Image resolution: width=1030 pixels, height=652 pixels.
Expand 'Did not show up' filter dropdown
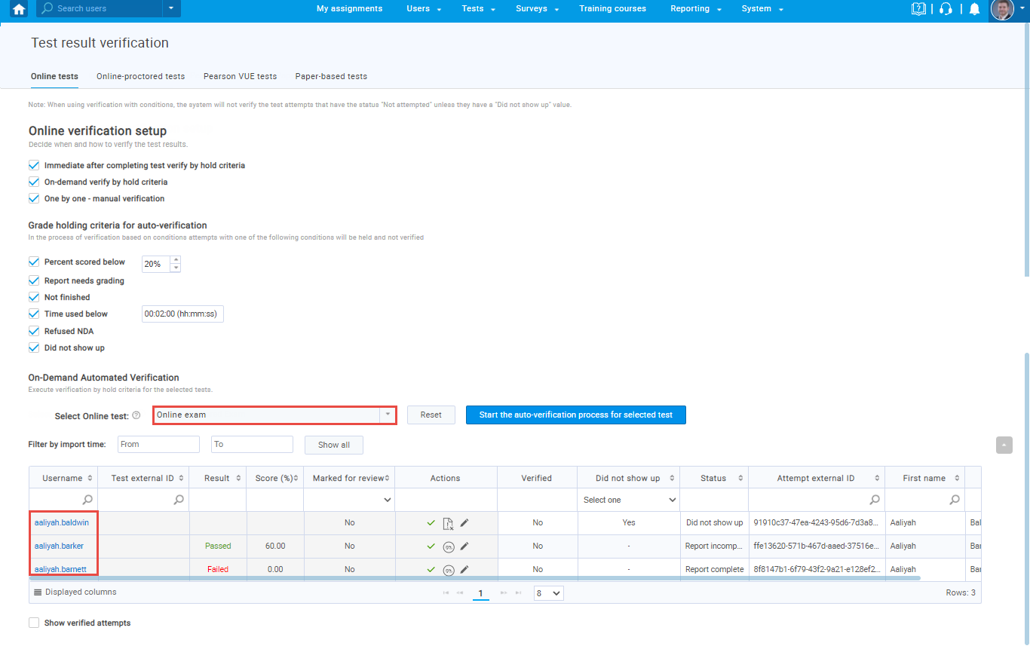pos(629,500)
